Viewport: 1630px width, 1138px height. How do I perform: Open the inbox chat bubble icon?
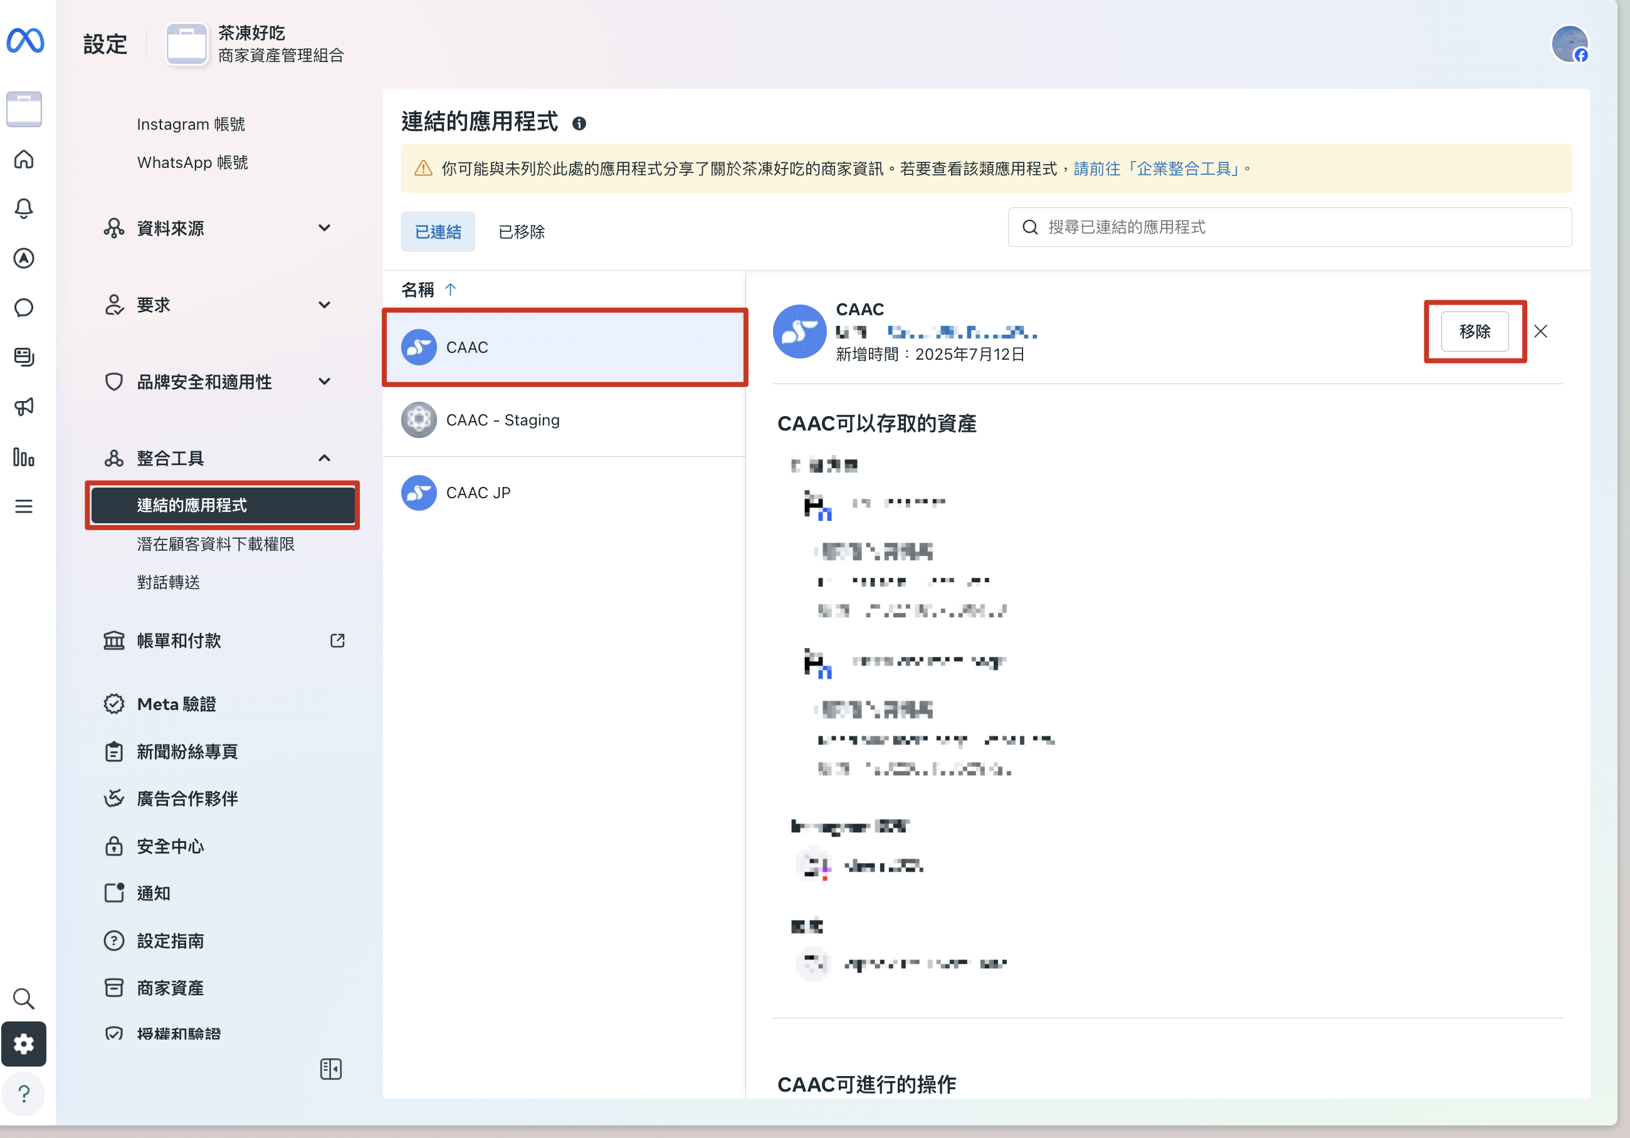pos(24,308)
